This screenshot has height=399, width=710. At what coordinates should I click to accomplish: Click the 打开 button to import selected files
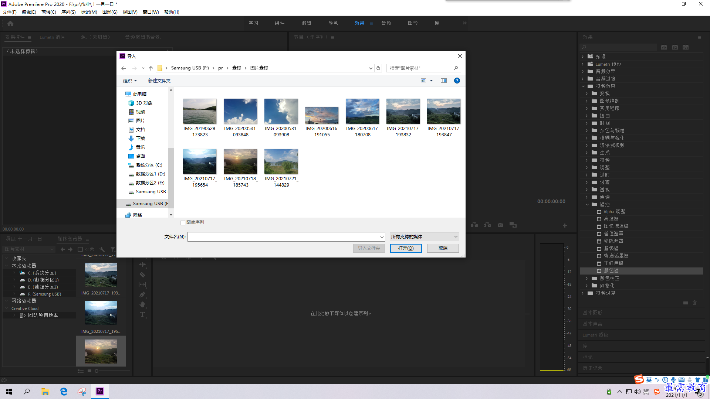406,248
